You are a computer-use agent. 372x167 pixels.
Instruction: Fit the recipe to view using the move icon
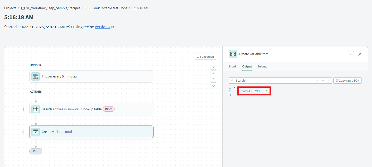coord(213,85)
